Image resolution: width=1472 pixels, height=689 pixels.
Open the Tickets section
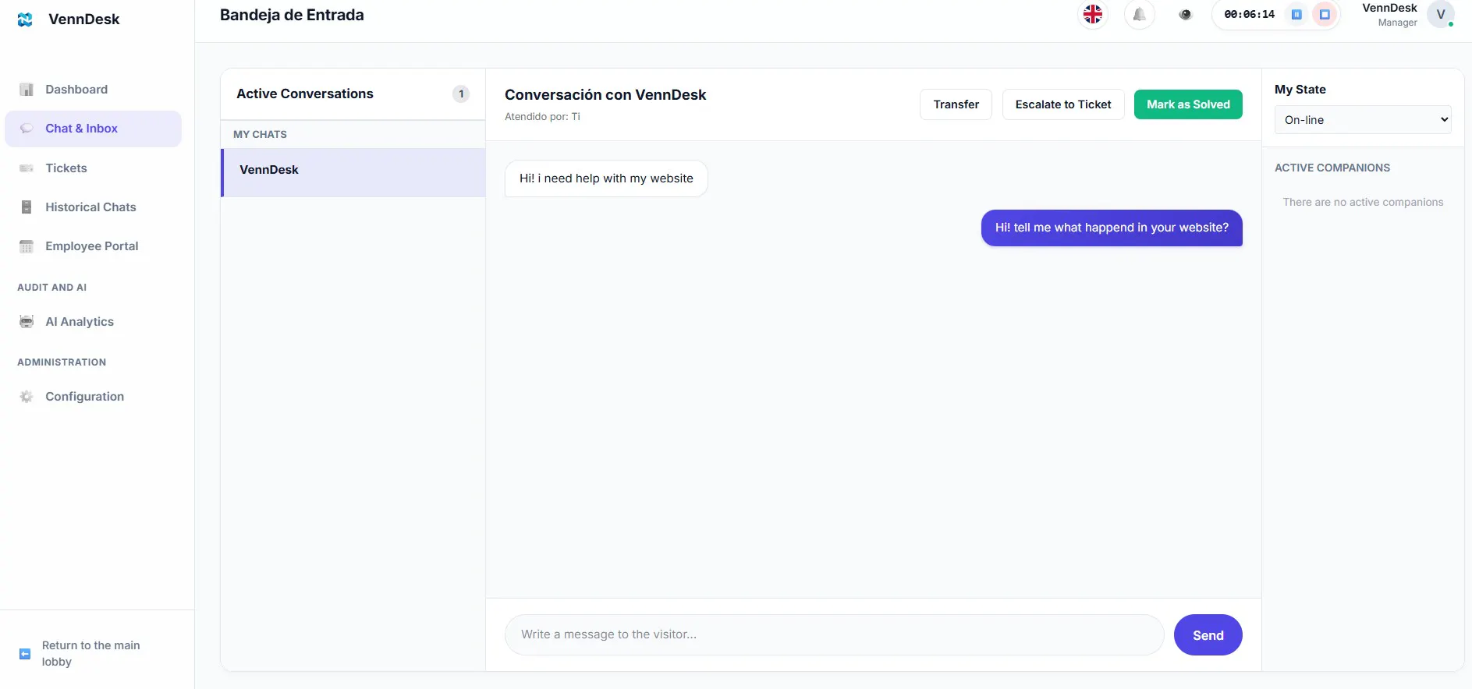(93, 168)
